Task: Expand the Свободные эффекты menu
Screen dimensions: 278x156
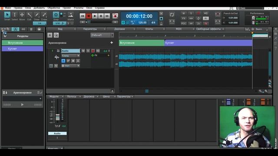Action: (210, 29)
